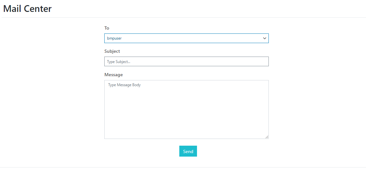Click the right end of Subject field

coord(262,61)
